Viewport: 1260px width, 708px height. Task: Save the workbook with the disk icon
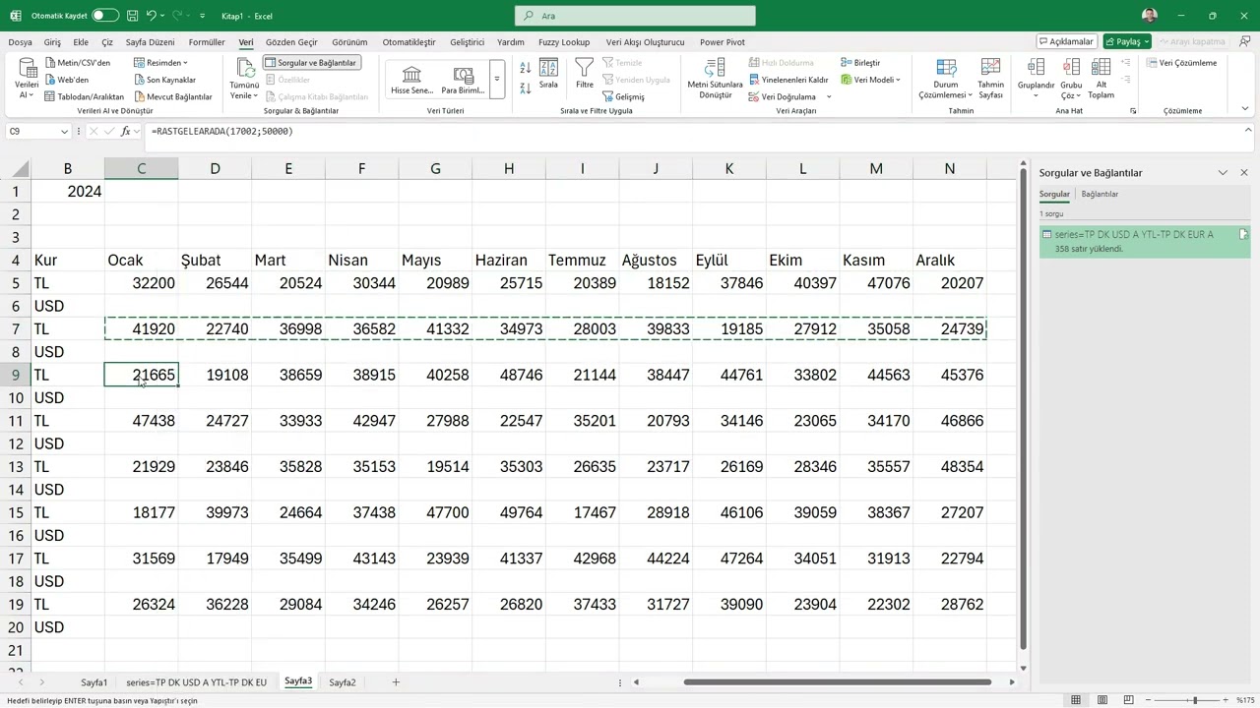[x=132, y=16]
